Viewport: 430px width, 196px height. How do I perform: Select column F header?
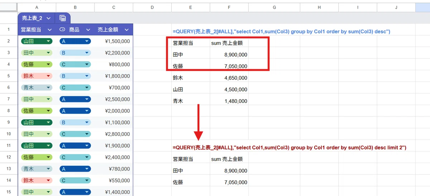click(x=229, y=8)
